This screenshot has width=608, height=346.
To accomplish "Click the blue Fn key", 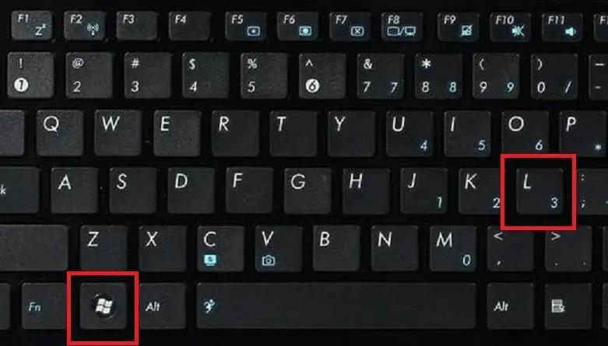I will pos(44,306).
